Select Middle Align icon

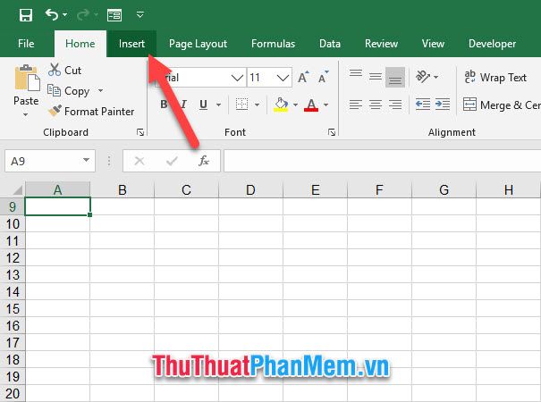pos(376,77)
